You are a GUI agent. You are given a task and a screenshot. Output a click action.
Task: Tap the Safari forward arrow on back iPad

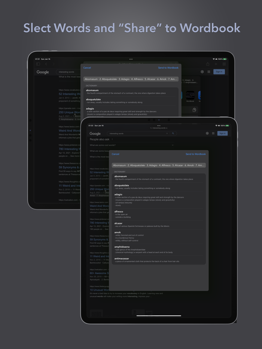pos(54,64)
